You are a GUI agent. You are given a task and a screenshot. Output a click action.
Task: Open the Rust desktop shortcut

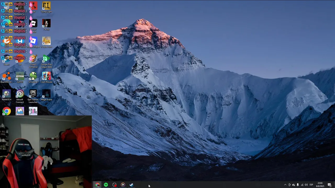pos(33,7)
